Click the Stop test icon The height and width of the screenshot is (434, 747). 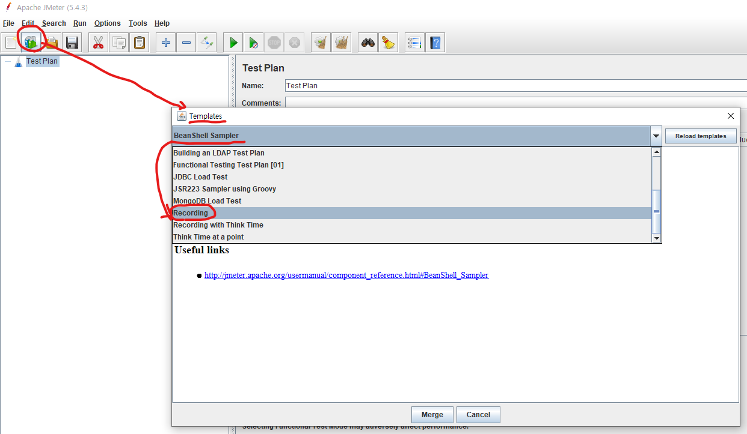pos(274,43)
